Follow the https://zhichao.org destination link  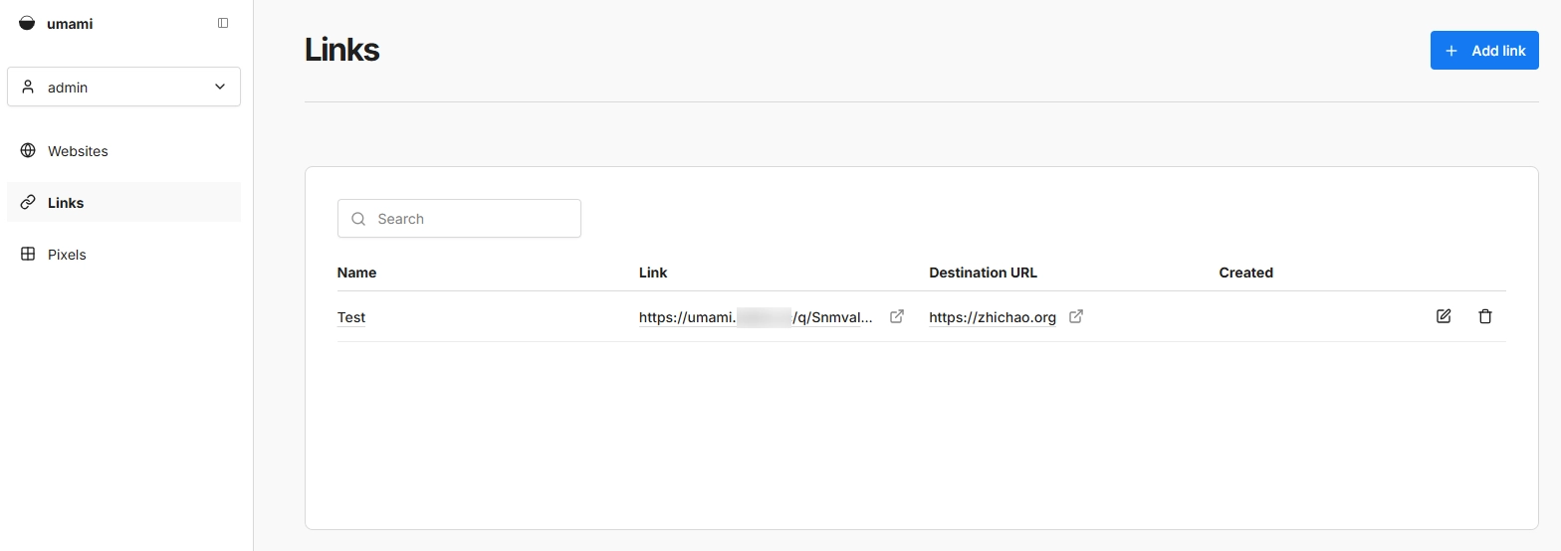(992, 317)
